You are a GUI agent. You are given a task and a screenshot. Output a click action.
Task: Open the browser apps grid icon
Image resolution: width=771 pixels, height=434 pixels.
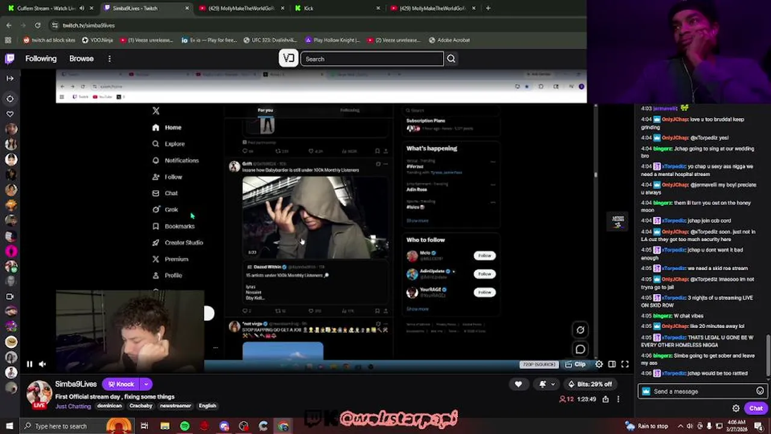tap(8, 40)
